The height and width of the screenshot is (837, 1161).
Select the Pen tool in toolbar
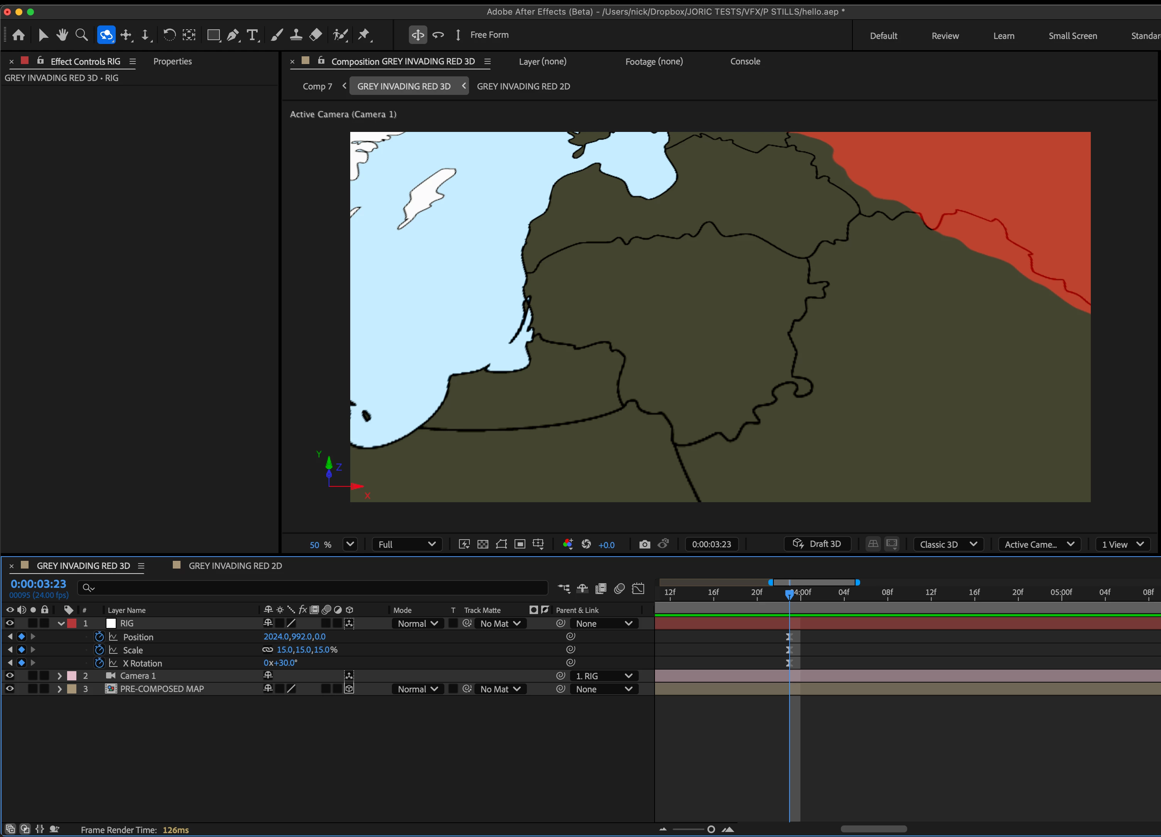pyautogui.click(x=233, y=35)
